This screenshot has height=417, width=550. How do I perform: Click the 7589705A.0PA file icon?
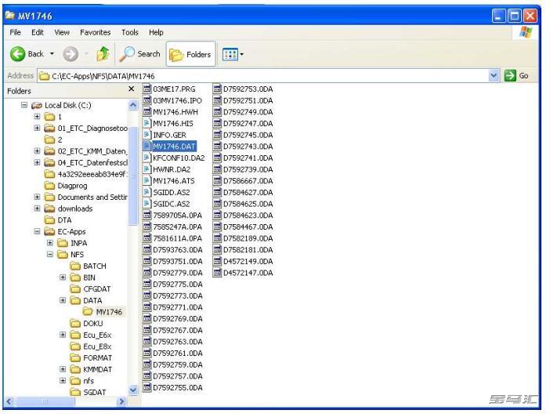(x=147, y=216)
